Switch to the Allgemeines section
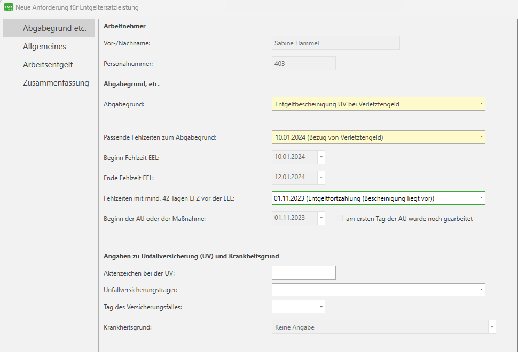Image resolution: width=518 pixels, height=352 pixels. click(x=44, y=47)
